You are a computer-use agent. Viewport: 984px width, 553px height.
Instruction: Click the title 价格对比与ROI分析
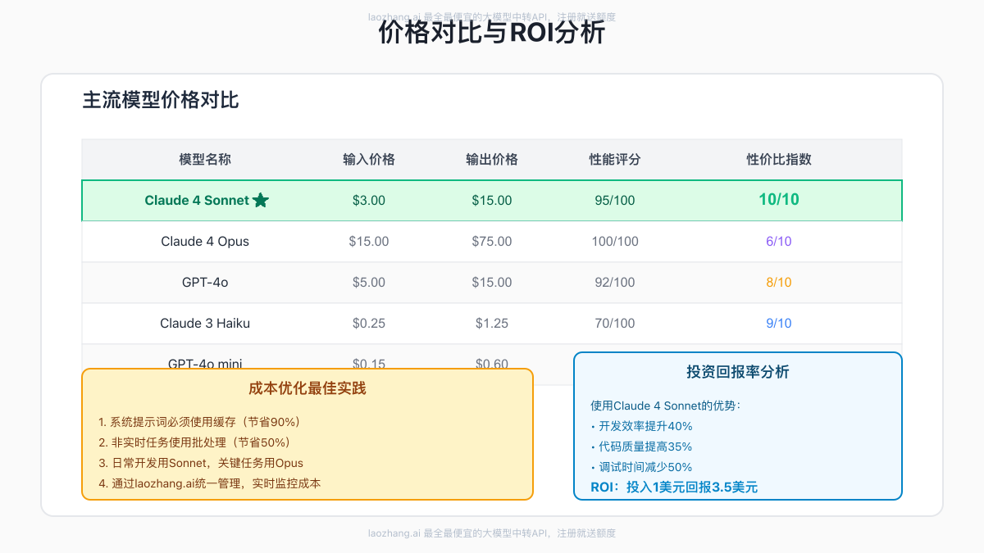[492, 34]
